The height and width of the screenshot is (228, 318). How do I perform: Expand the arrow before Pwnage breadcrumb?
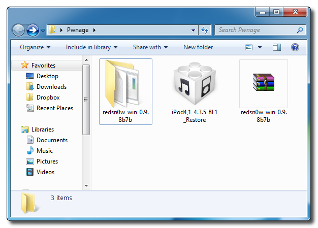click(x=61, y=30)
